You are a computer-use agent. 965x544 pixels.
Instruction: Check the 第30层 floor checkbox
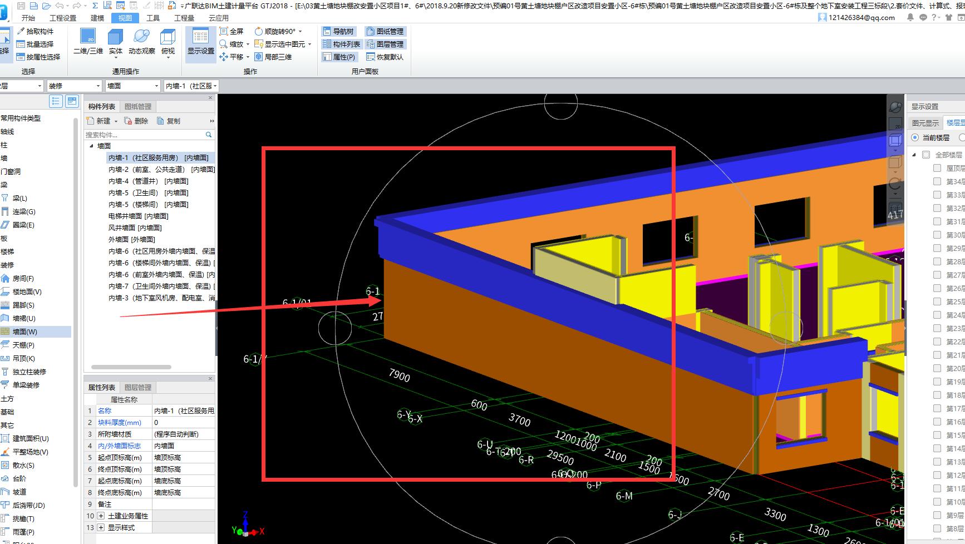937,235
